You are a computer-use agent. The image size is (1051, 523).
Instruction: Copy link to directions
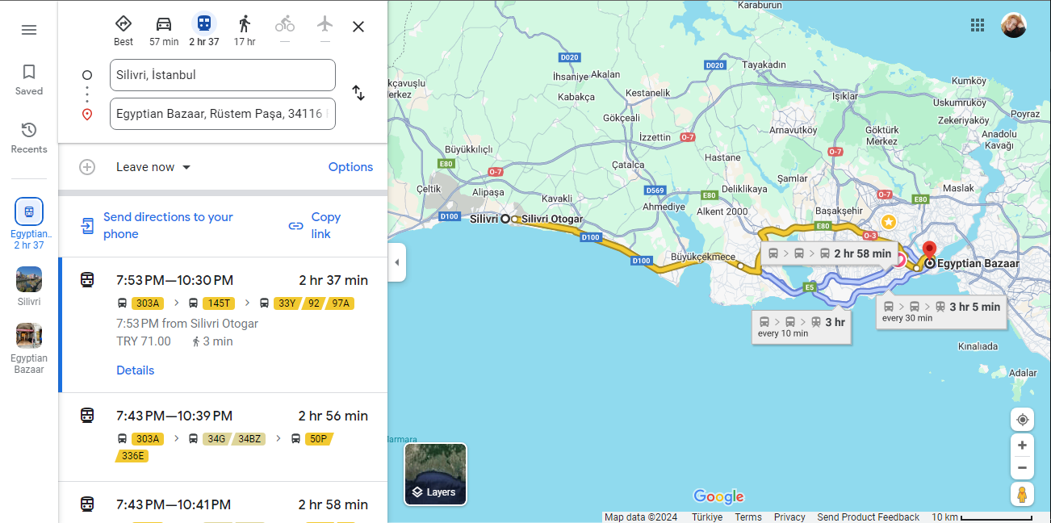[x=316, y=225]
